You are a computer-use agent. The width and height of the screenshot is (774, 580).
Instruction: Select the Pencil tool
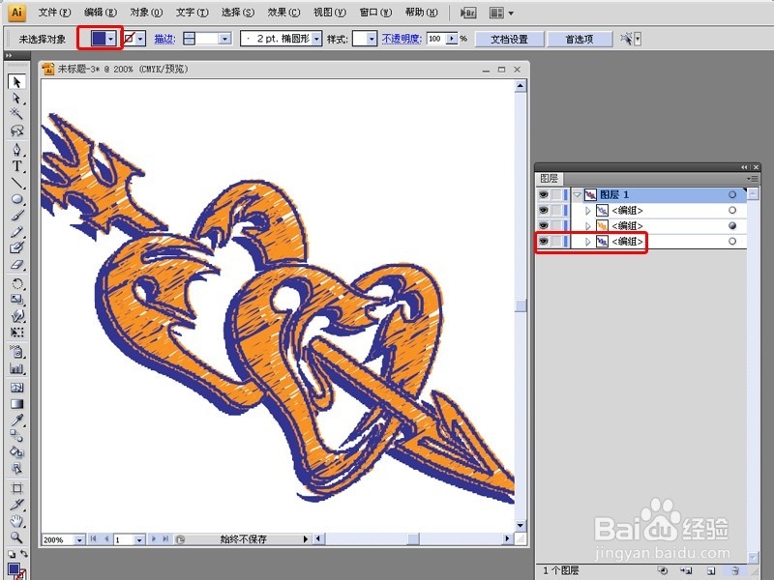coord(16,231)
